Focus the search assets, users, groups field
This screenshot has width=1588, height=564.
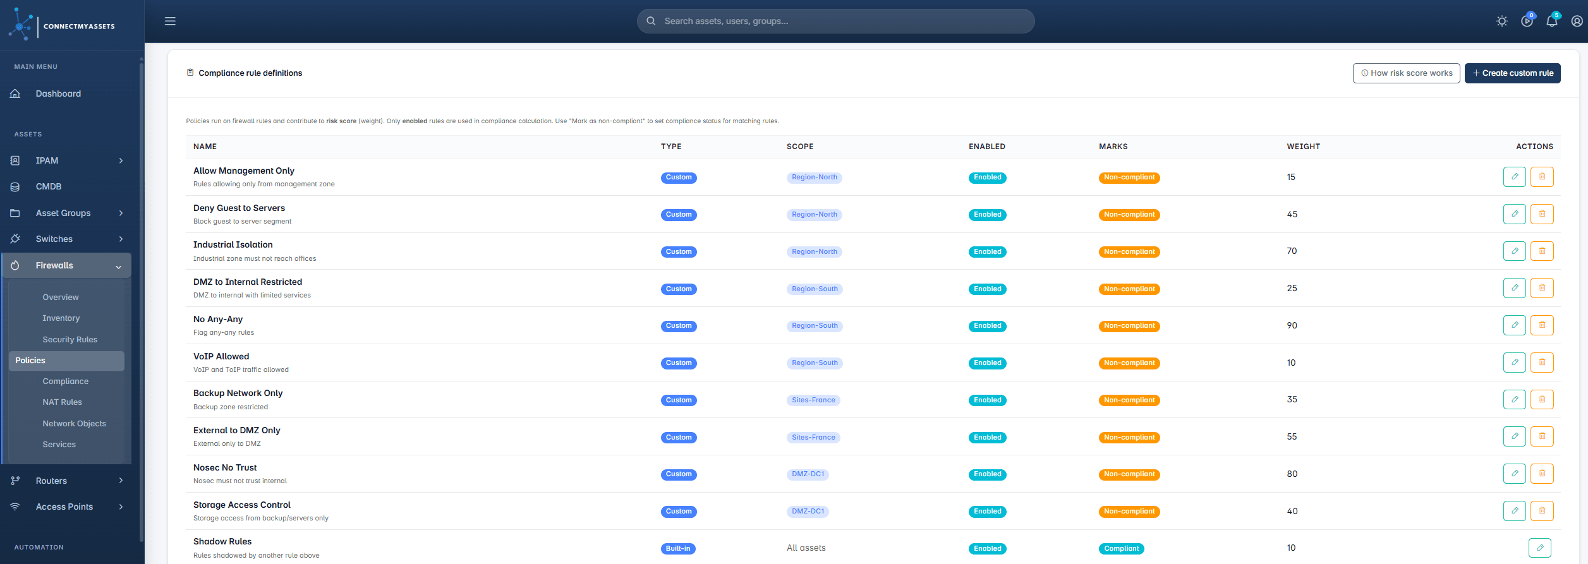[835, 21]
